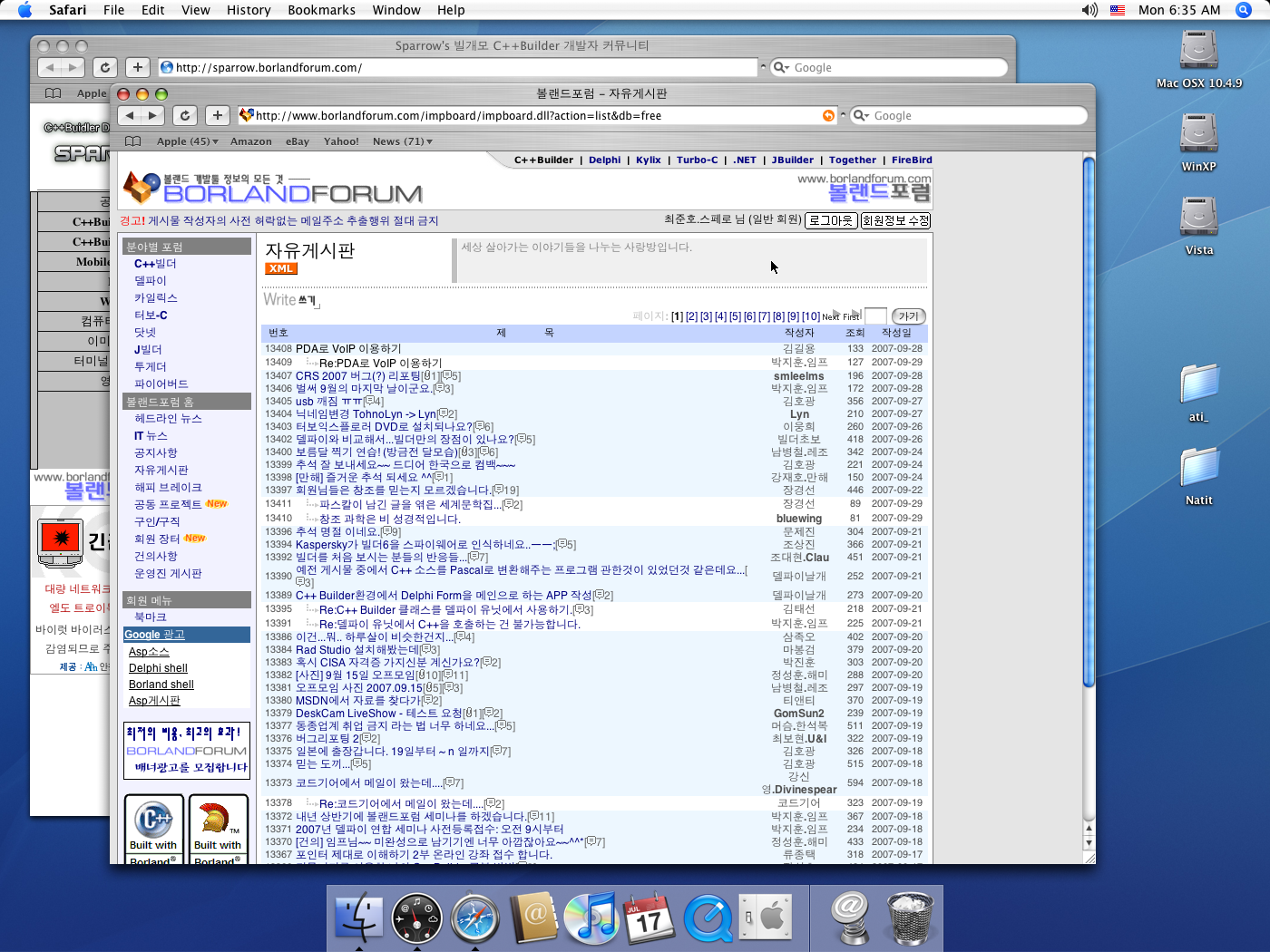Click the 로그아웃 logout button
This screenshot has height=952, width=1270.
[830, 220]
